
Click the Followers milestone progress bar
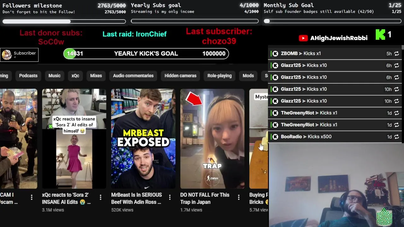point(64,21)
